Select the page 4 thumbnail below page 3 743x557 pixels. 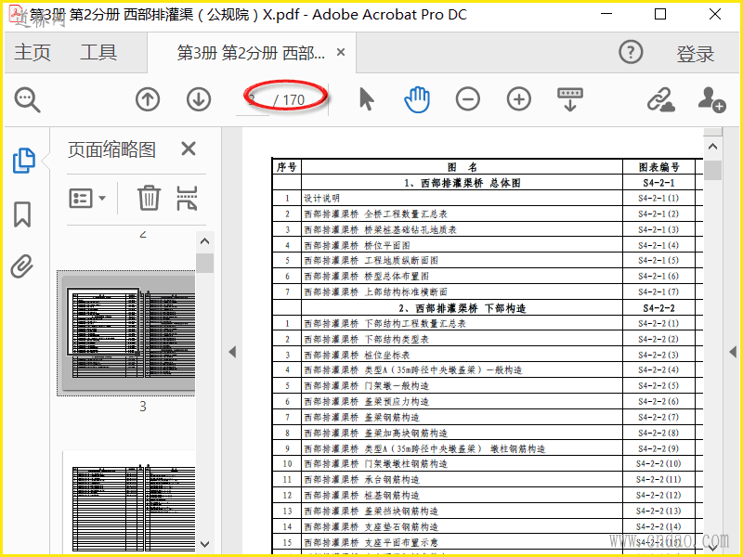point(129,501)
